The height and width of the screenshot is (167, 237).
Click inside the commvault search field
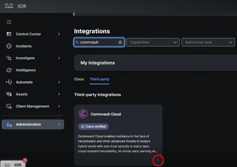(99, 42)
